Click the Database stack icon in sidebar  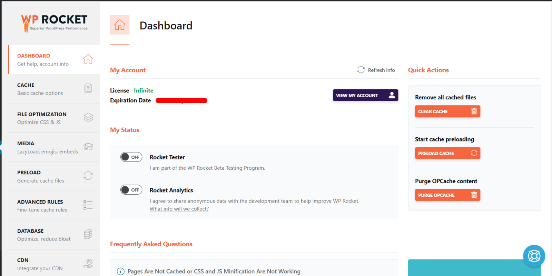click(x=88, y=235)
